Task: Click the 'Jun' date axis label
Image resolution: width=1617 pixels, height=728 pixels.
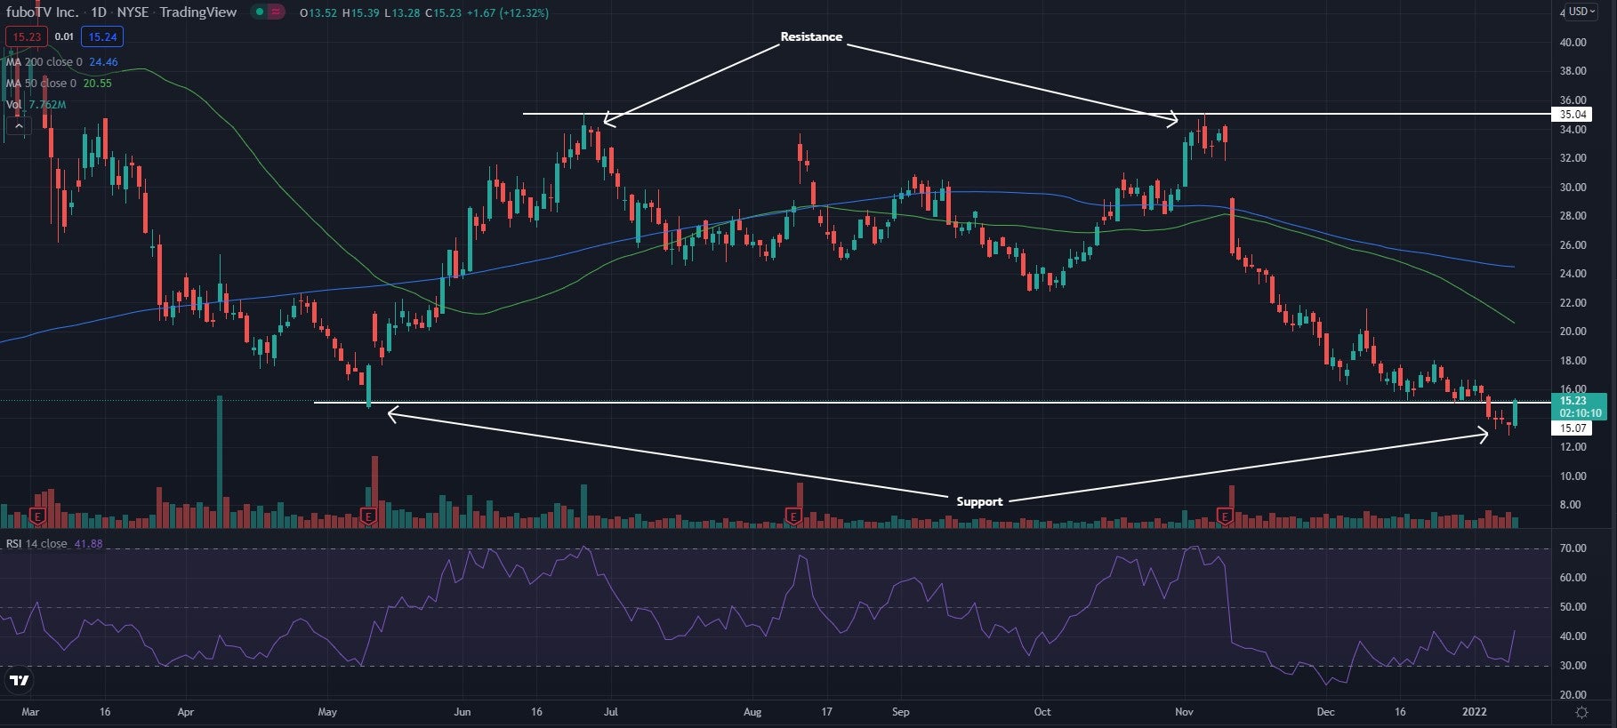Action: pos(462,712)
